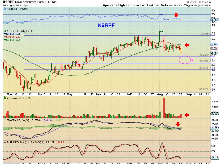This screenshot has width=219, height=164.
Task: Click the 13.15 stochastic value tag
Action: point(215,158)
